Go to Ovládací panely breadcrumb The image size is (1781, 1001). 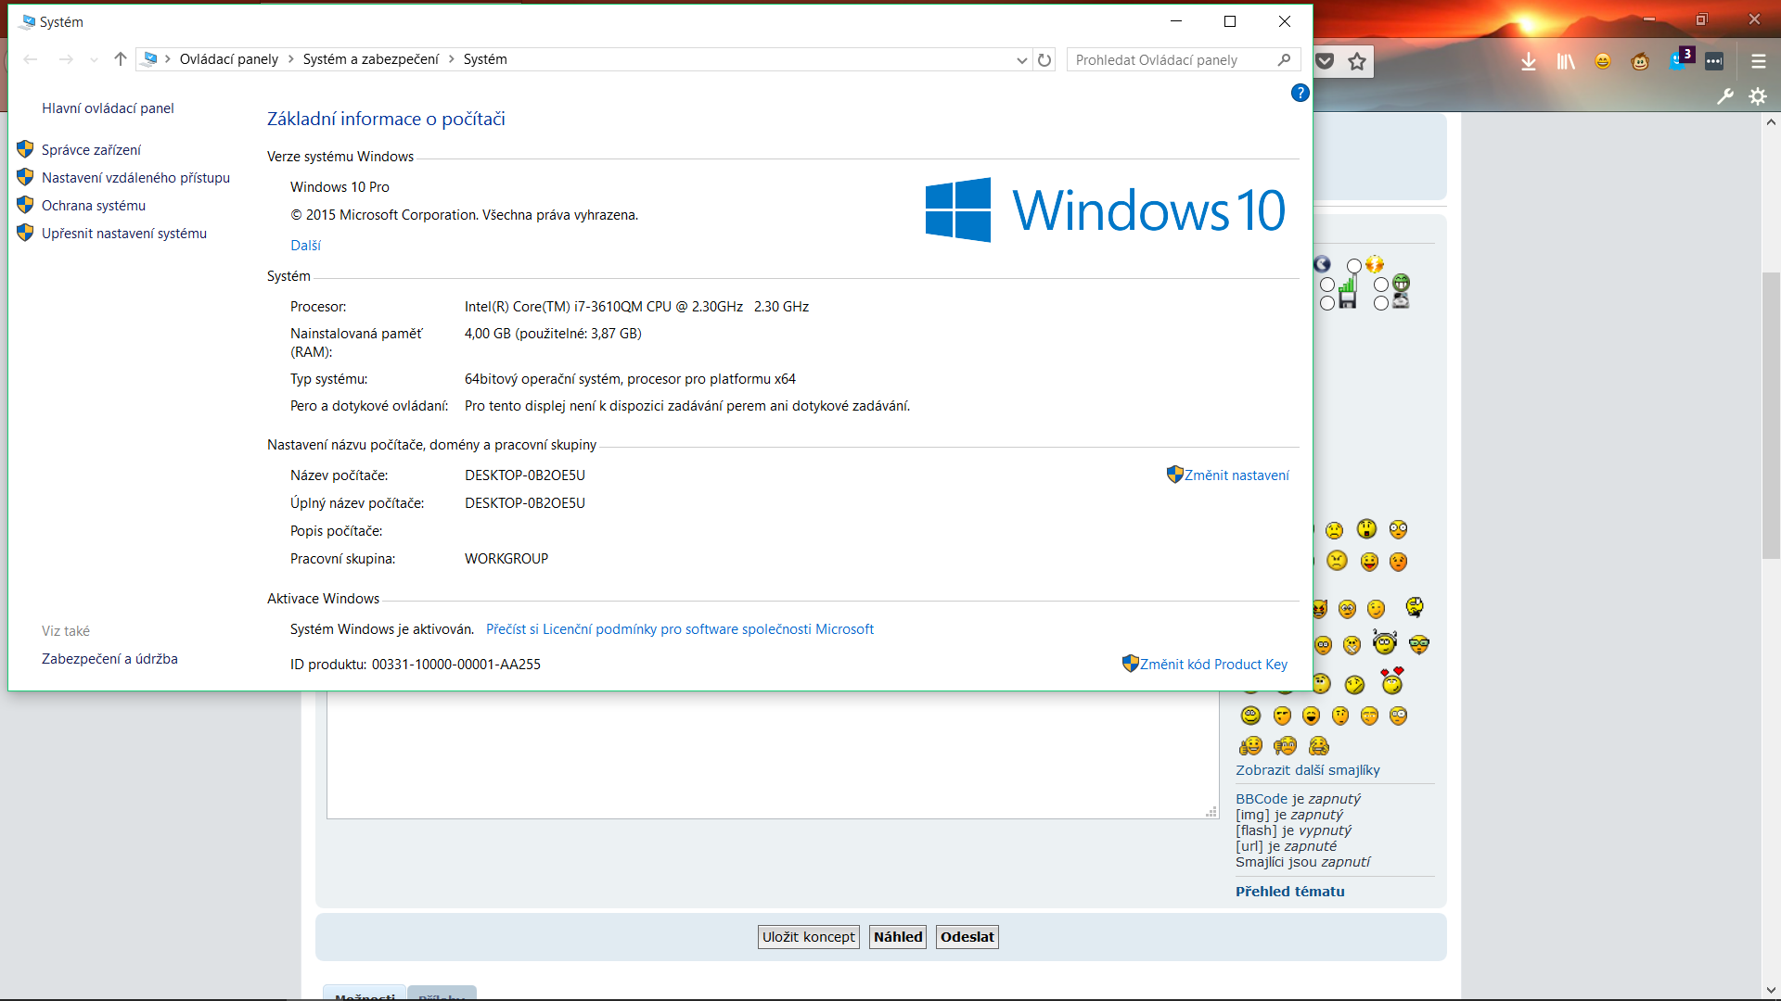(x=228, y=59)
